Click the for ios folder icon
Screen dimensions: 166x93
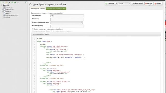point(4,11)
